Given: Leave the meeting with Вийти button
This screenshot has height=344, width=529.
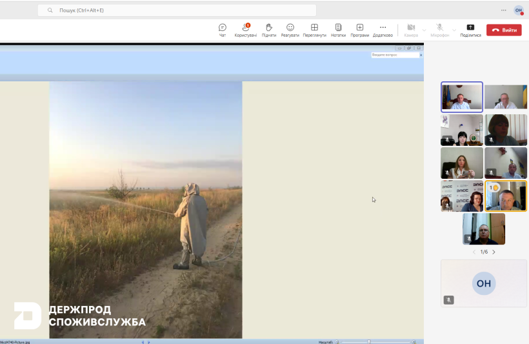Looking at the screenshot, I should click(504, 30).
